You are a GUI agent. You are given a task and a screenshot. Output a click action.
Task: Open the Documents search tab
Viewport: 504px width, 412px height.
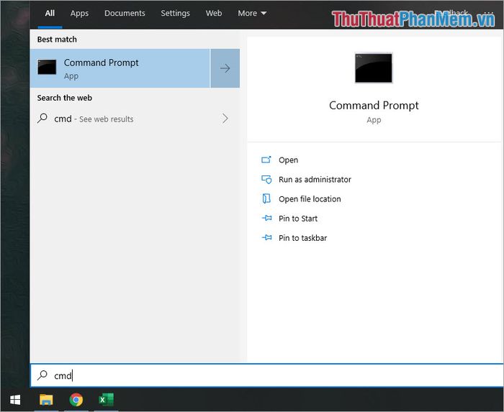point(125,13)
